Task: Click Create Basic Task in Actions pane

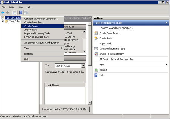Action: point(110,33)
